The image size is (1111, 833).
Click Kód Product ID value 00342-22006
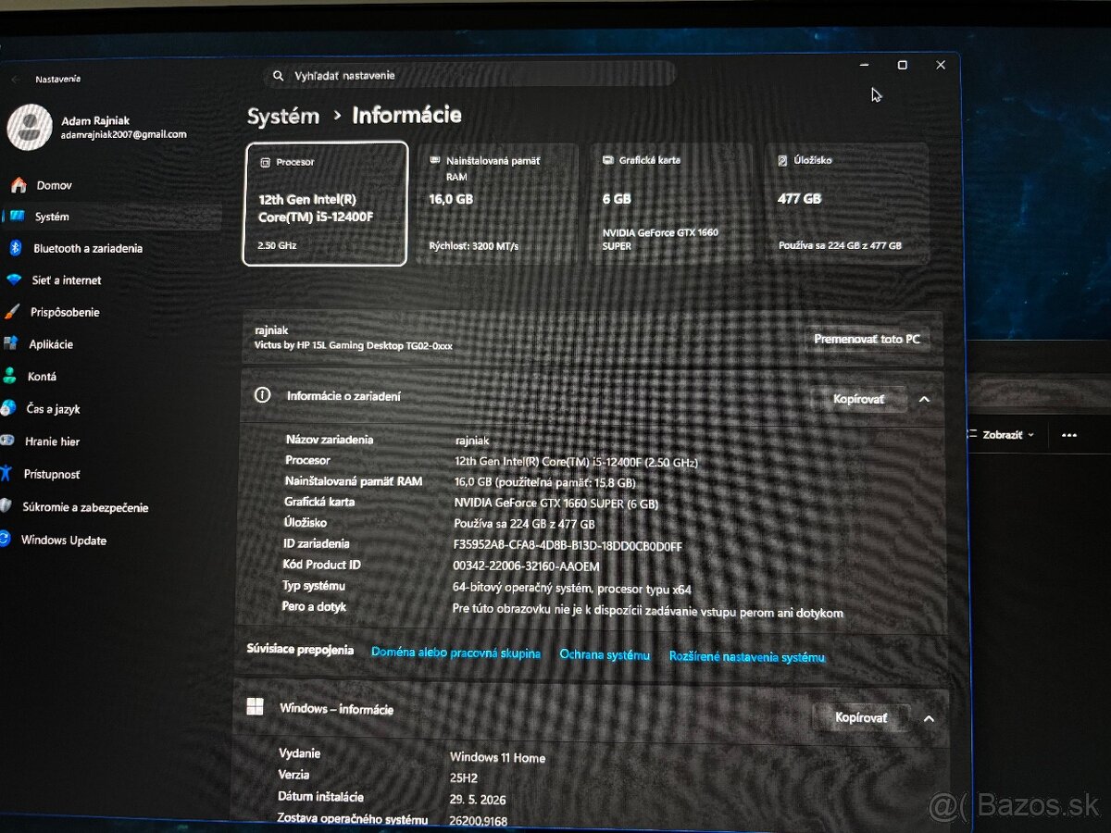pyautogui.click(x=526, y=566)
